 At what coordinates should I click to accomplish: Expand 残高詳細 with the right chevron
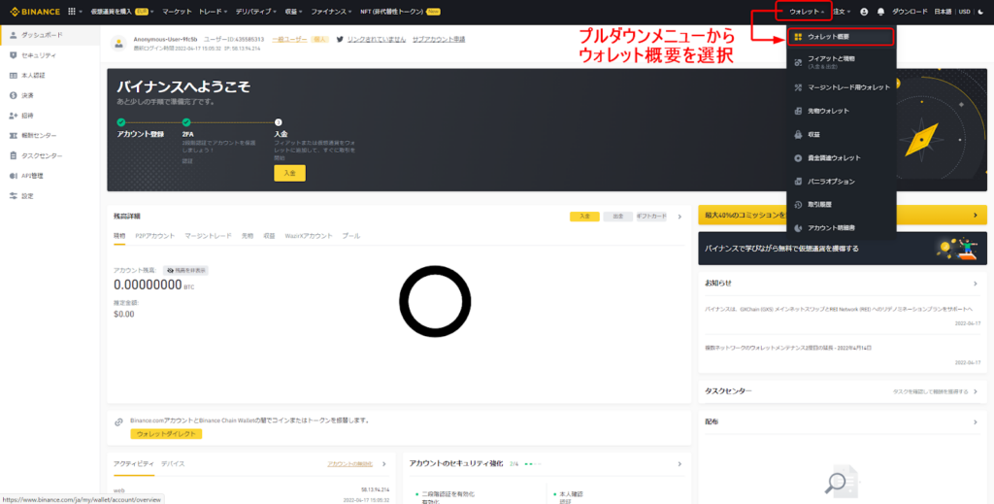click(679, 217)
